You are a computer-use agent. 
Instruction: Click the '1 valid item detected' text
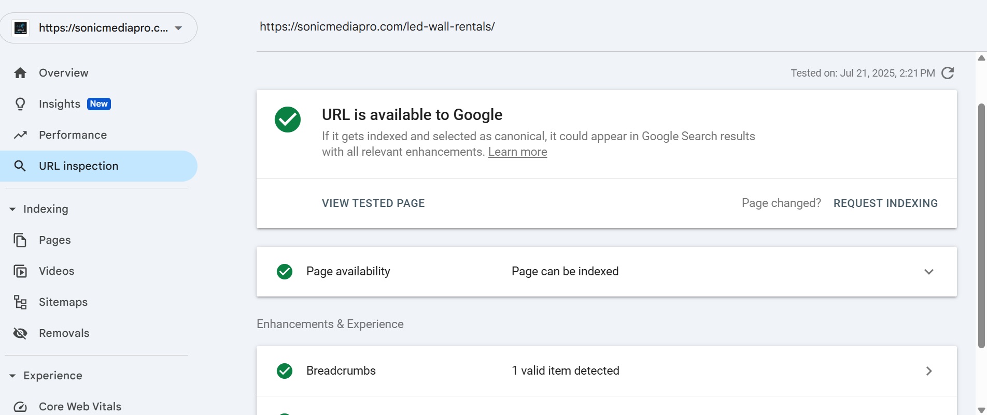point(566,371)
